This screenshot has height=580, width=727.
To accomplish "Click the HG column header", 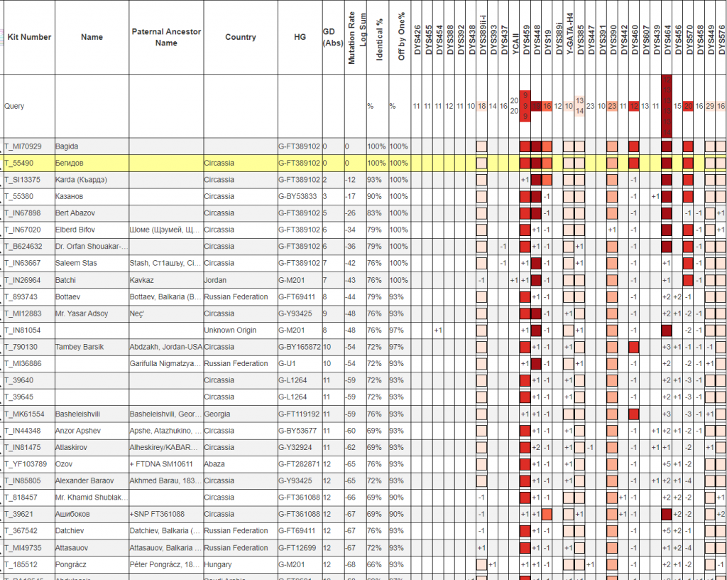I will click(300, 37).
